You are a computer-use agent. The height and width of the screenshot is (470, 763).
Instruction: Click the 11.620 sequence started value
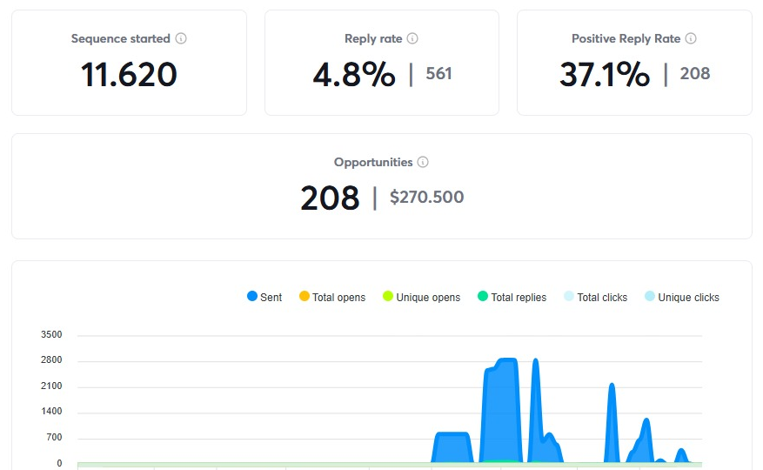click(x=129, y=75)
